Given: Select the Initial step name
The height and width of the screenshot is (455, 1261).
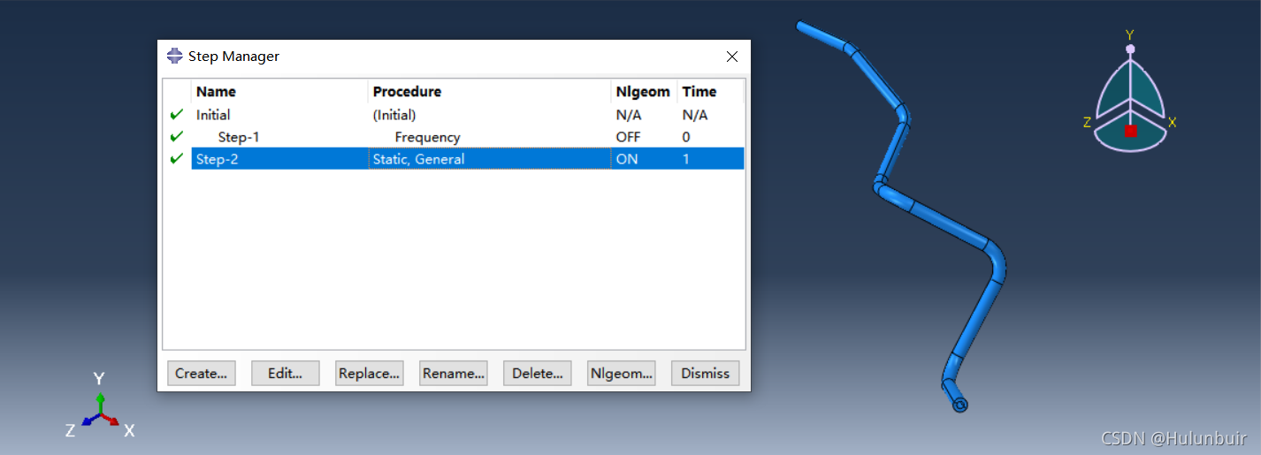Looking at the screenshot, I should coord(213,115).
